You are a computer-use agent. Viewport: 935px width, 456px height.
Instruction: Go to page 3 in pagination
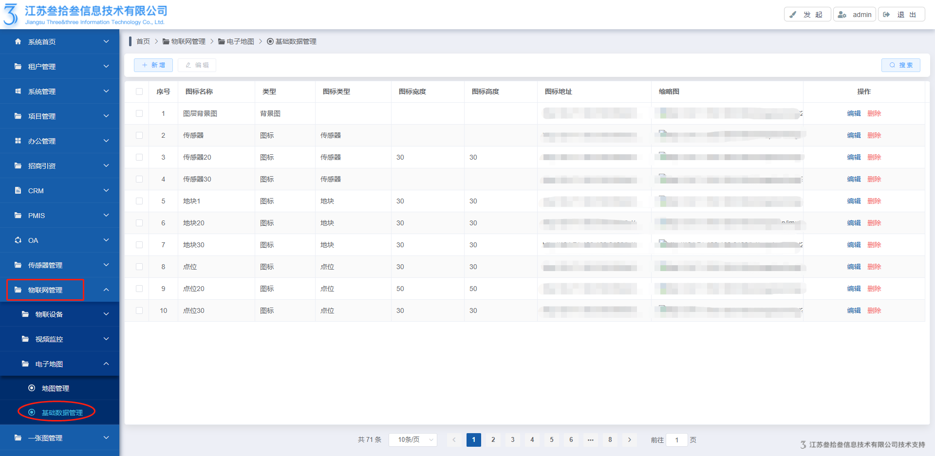(512, 440)
